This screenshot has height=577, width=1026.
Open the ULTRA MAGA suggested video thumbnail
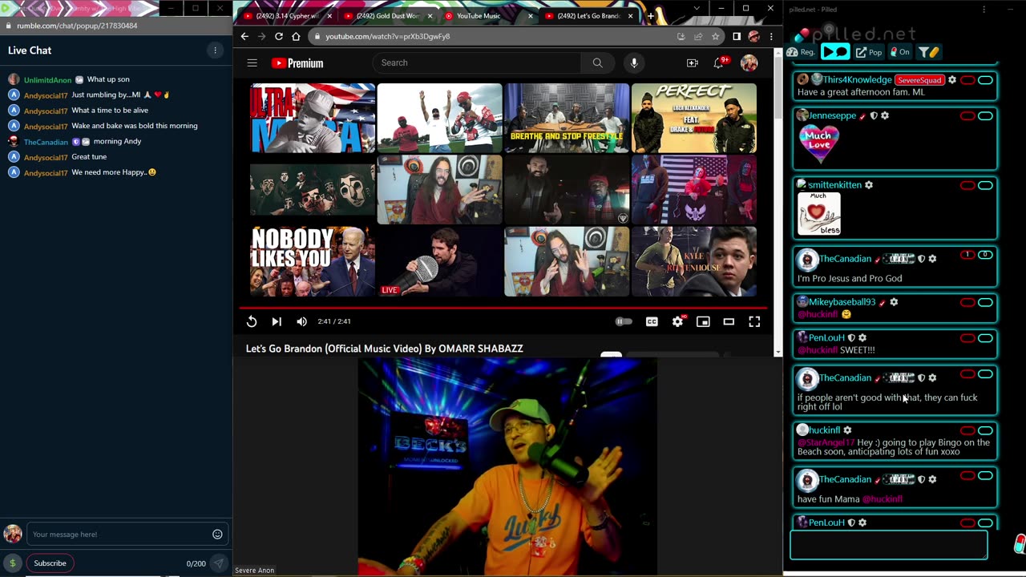coord(313,118)
